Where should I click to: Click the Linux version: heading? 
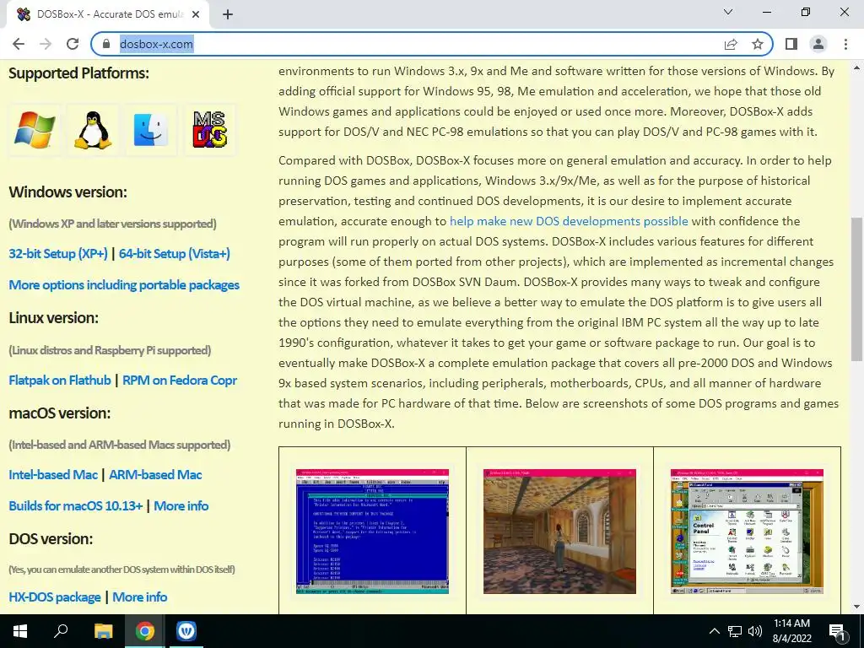[53, 318]
